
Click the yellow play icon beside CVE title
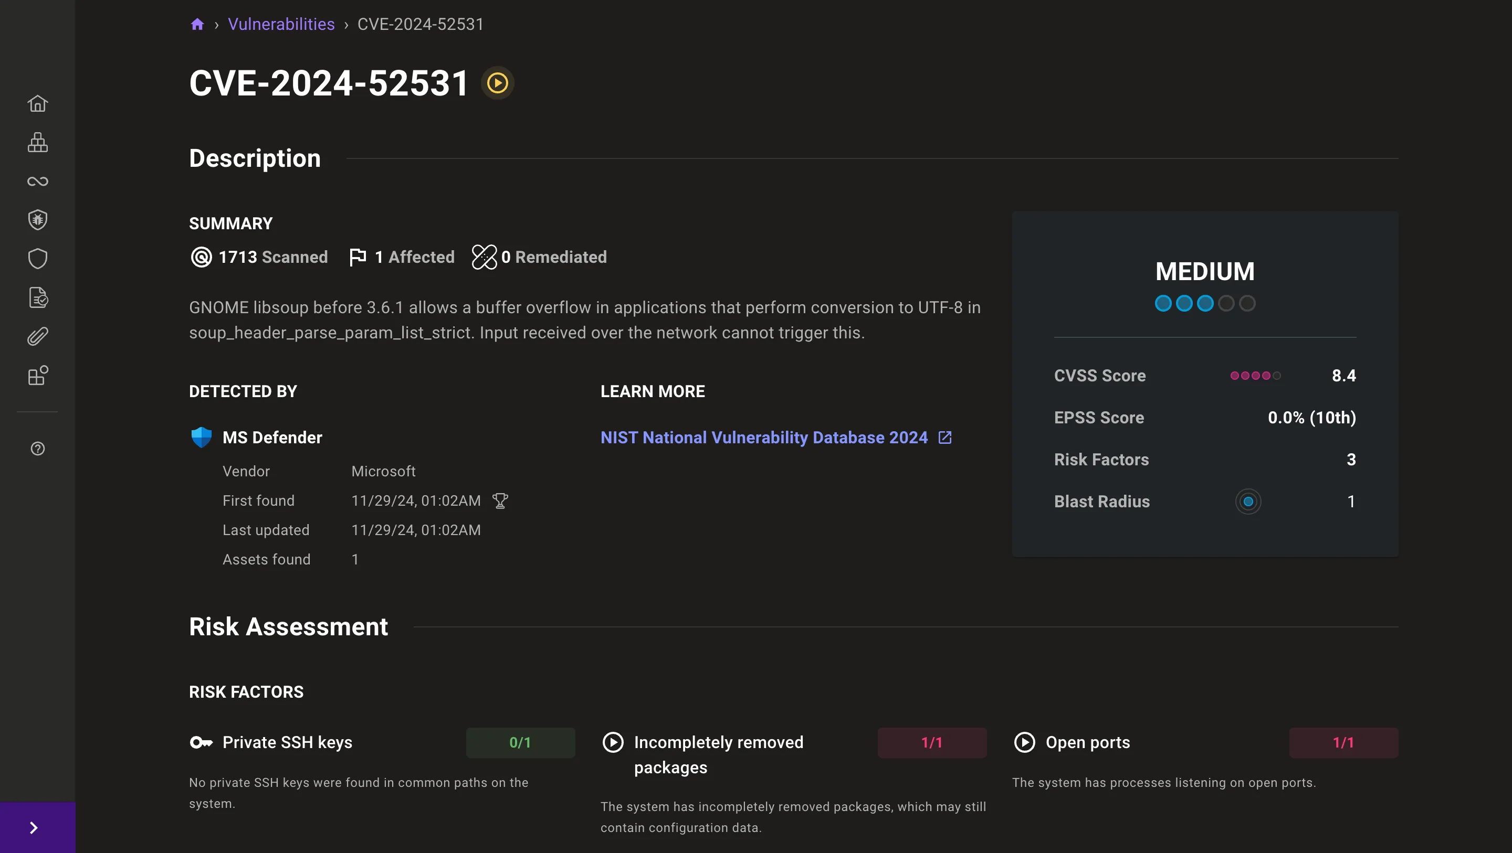(x=498, y=83)
